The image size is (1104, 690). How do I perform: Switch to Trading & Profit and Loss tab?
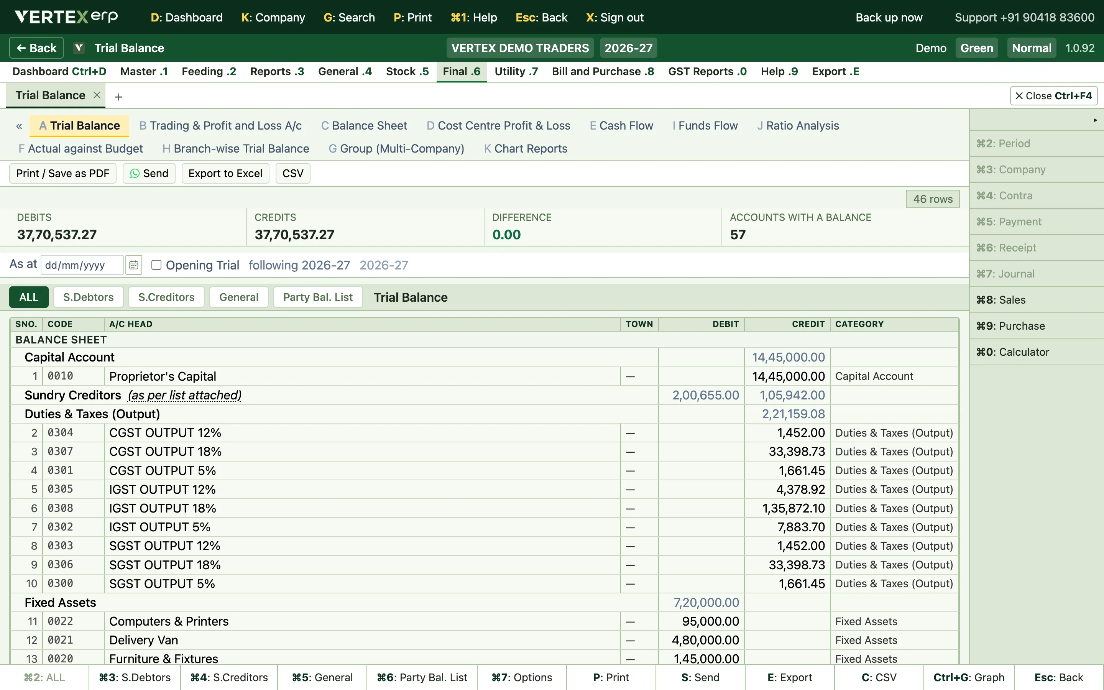pyautogui.click(x=220, y=125)
